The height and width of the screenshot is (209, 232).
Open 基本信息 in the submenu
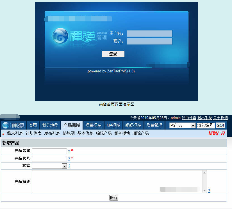[85, 133]
